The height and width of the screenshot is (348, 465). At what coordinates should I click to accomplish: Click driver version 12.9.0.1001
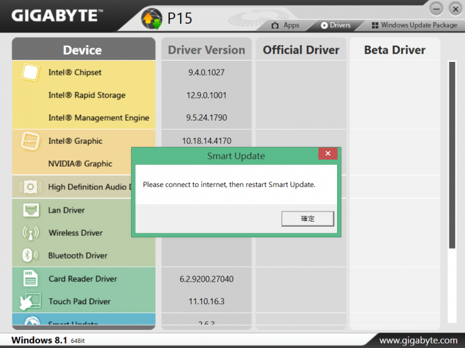pyautogui.click(x=207, y=95)
